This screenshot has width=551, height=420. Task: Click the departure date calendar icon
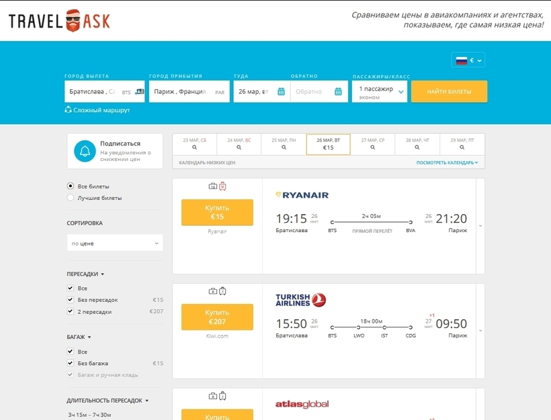click(x=281, y=91)
